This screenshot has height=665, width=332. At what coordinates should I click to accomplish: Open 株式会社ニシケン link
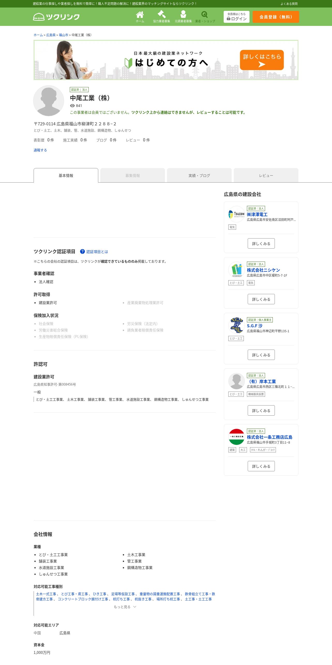[263, 270]
